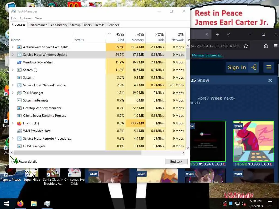The image size is (279, 209).
Task: Open the notification center icon
Action: (x=270, y=204)
